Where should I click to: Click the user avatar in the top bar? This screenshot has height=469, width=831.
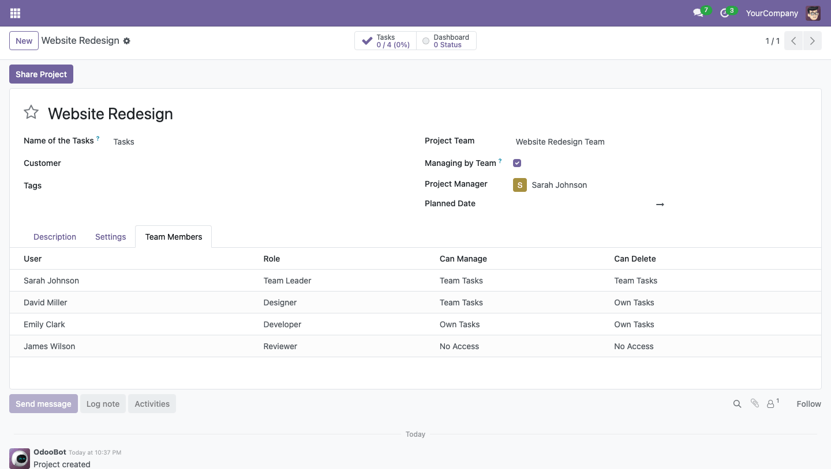coord(813,13)
